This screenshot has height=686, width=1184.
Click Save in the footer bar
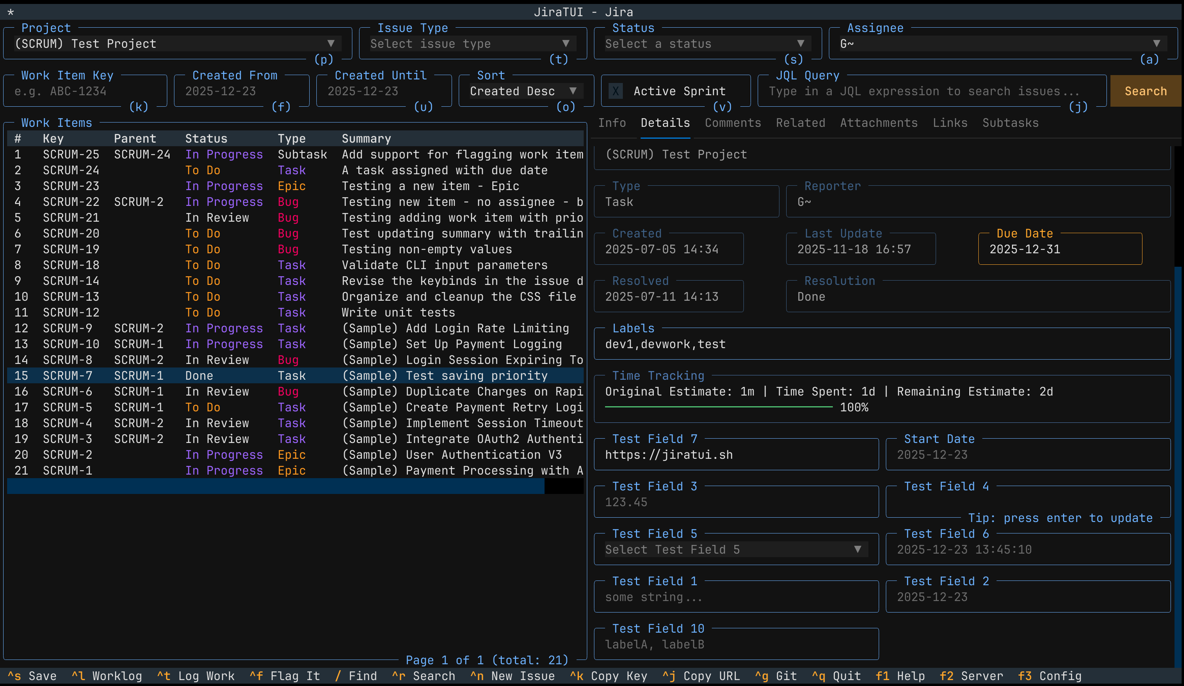pyautogui.click(x=32, y=676)
